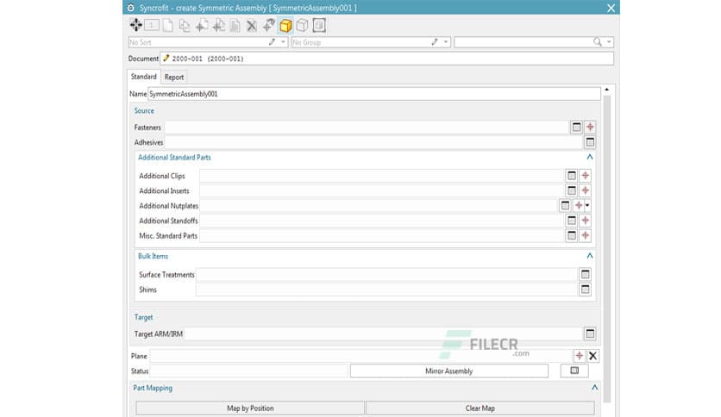Open Additional Clips list icon
This screenshot has width=721, height=417.
[572, 176]
